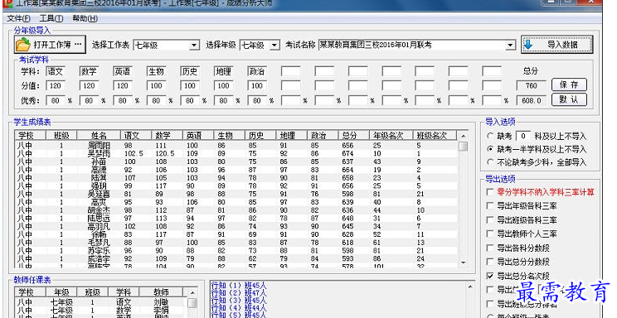This screenshot has height=318, width=617.
Task: Select radio 缺考一半学科及以上不导入
Action: (490, 149)
